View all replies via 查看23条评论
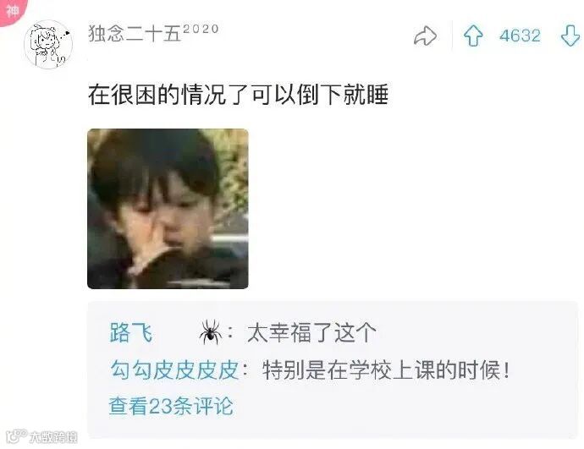This screenshot has height=449, width=584. tap(171, 406)
